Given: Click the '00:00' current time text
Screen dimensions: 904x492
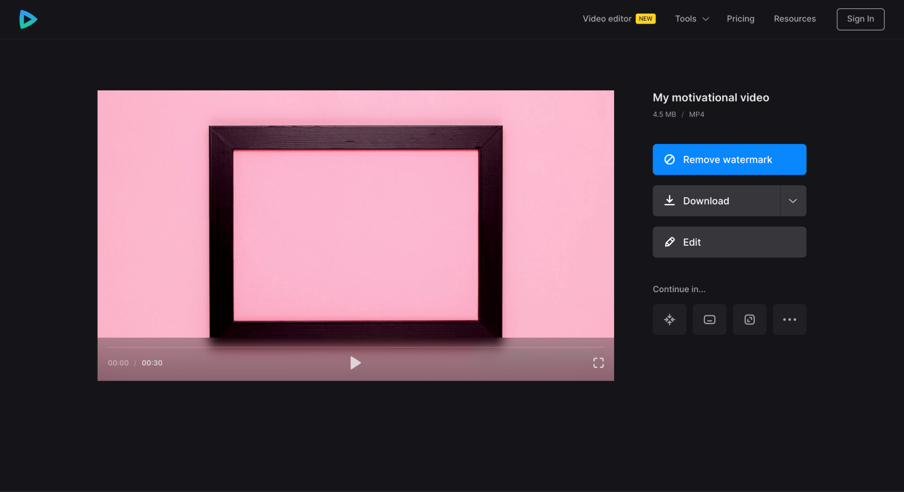Looking at the screenshot, I should [x=118, y=363].
